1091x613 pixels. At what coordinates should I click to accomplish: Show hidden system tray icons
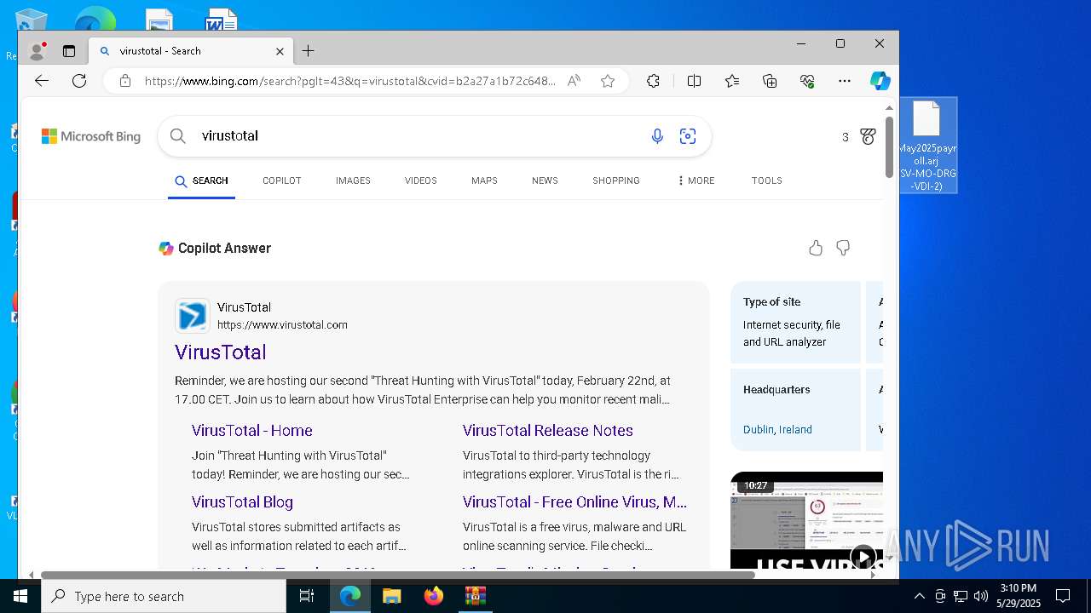tap(919, 596)
